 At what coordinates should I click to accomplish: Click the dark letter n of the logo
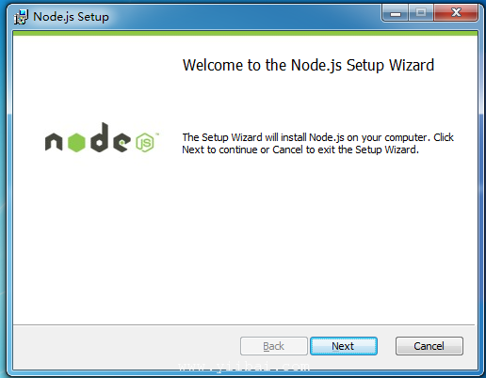tap(54, 142)
